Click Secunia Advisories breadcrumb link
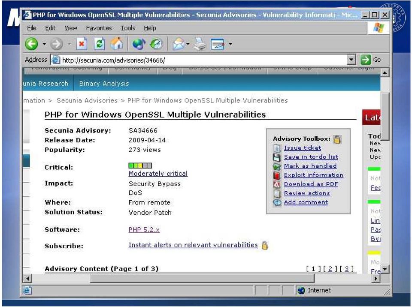The height and width of the screenshot is (307, 412). pos(87,100)
